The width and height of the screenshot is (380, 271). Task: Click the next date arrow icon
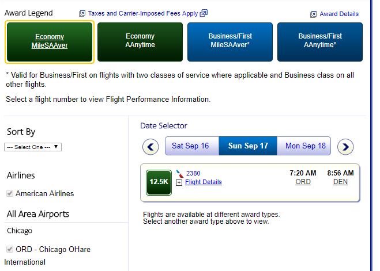click(345, 146)
